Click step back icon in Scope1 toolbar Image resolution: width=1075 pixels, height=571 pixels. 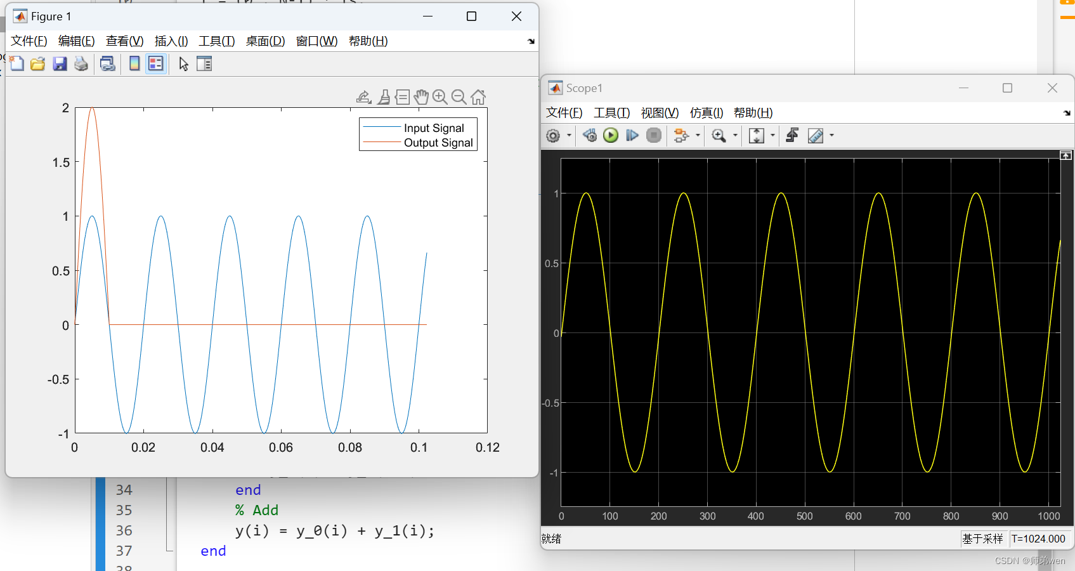590,135
